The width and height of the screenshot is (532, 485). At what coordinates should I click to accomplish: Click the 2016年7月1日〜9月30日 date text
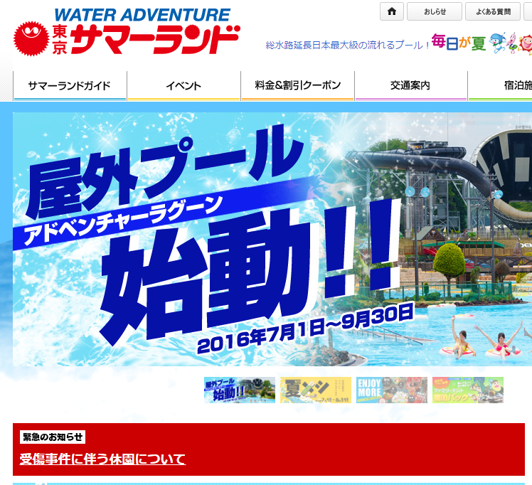305,329
